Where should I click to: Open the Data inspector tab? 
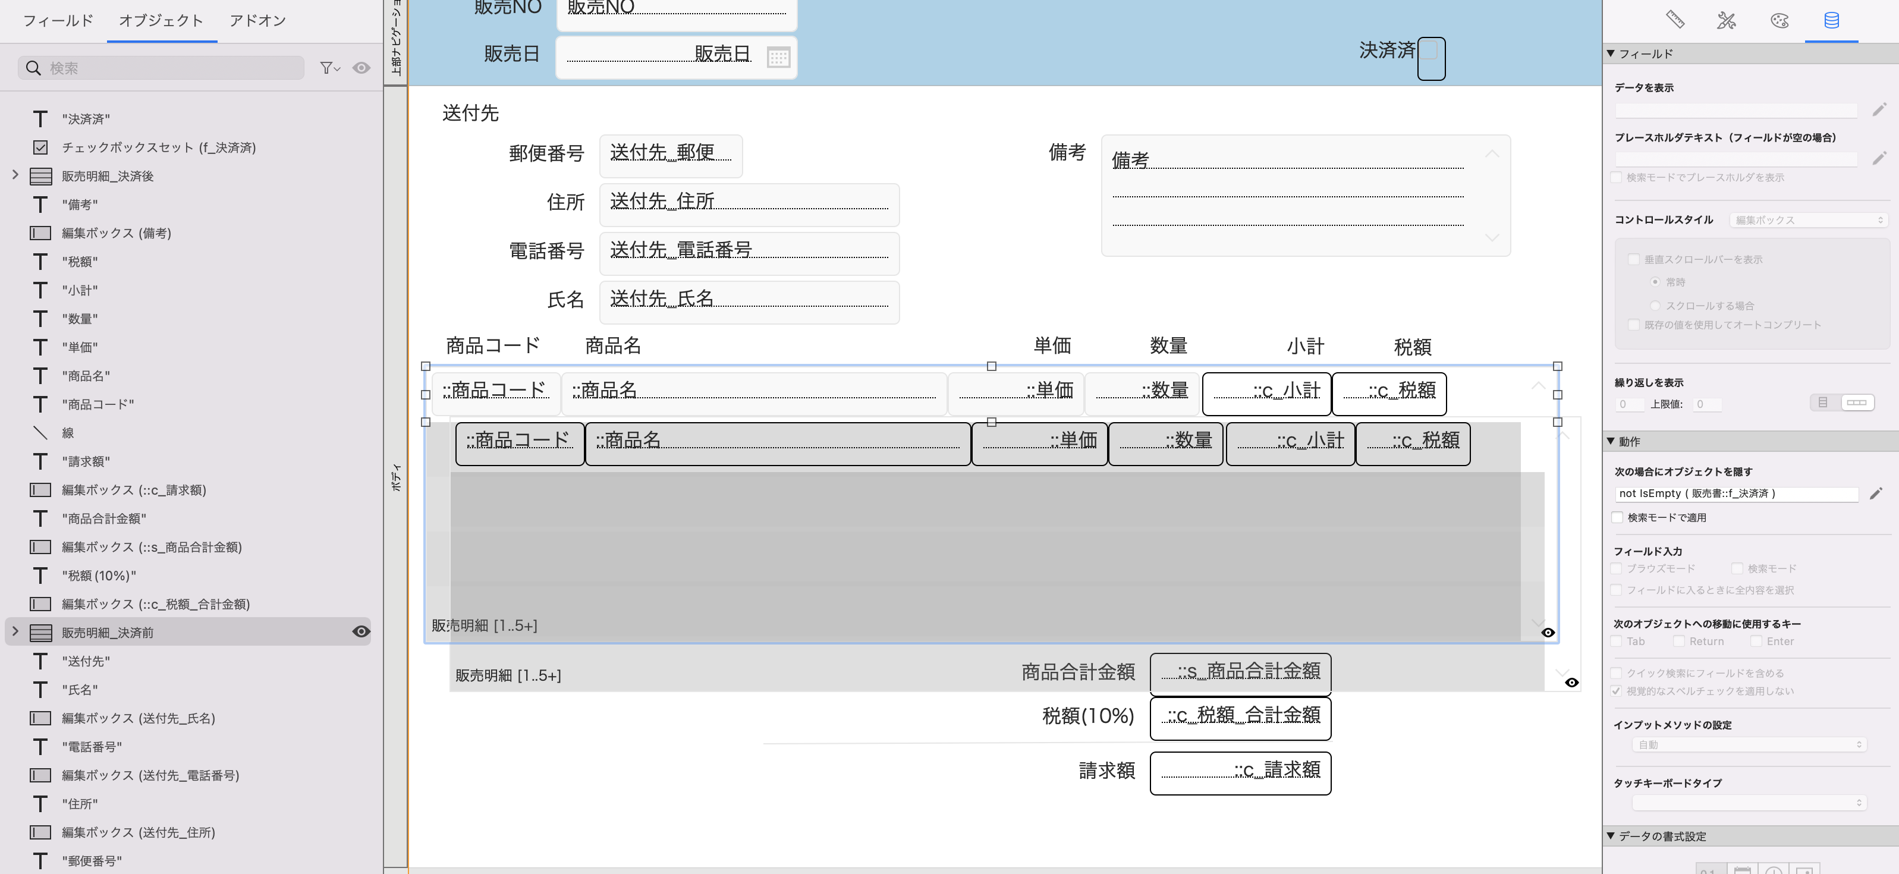point(1831,20)
